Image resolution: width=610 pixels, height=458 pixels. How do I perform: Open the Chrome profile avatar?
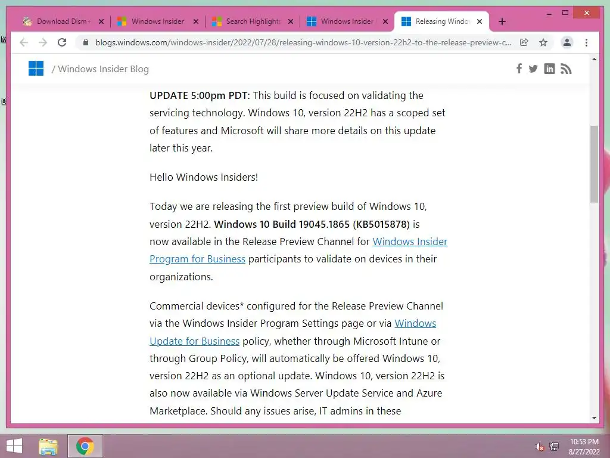point(567,42)
